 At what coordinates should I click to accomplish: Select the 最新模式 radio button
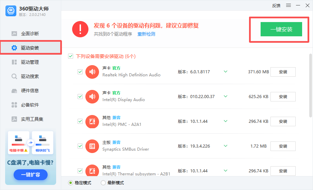pyautogui.click(x=103, y=183)
